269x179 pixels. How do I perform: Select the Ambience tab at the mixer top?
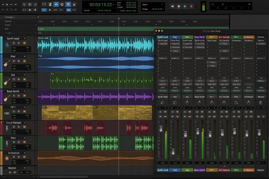(249, 37)
